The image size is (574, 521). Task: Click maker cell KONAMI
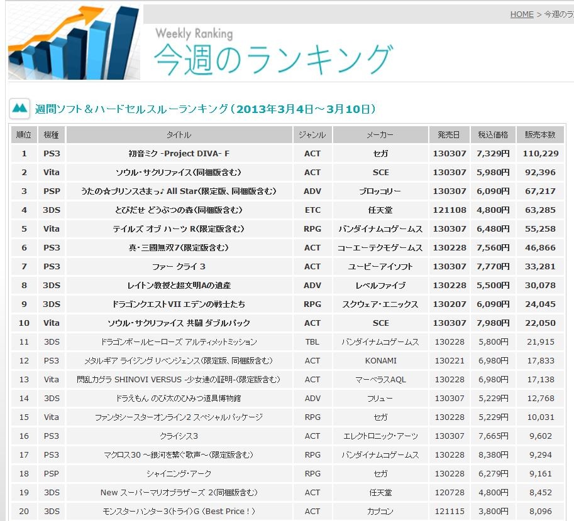pos(381,360)
